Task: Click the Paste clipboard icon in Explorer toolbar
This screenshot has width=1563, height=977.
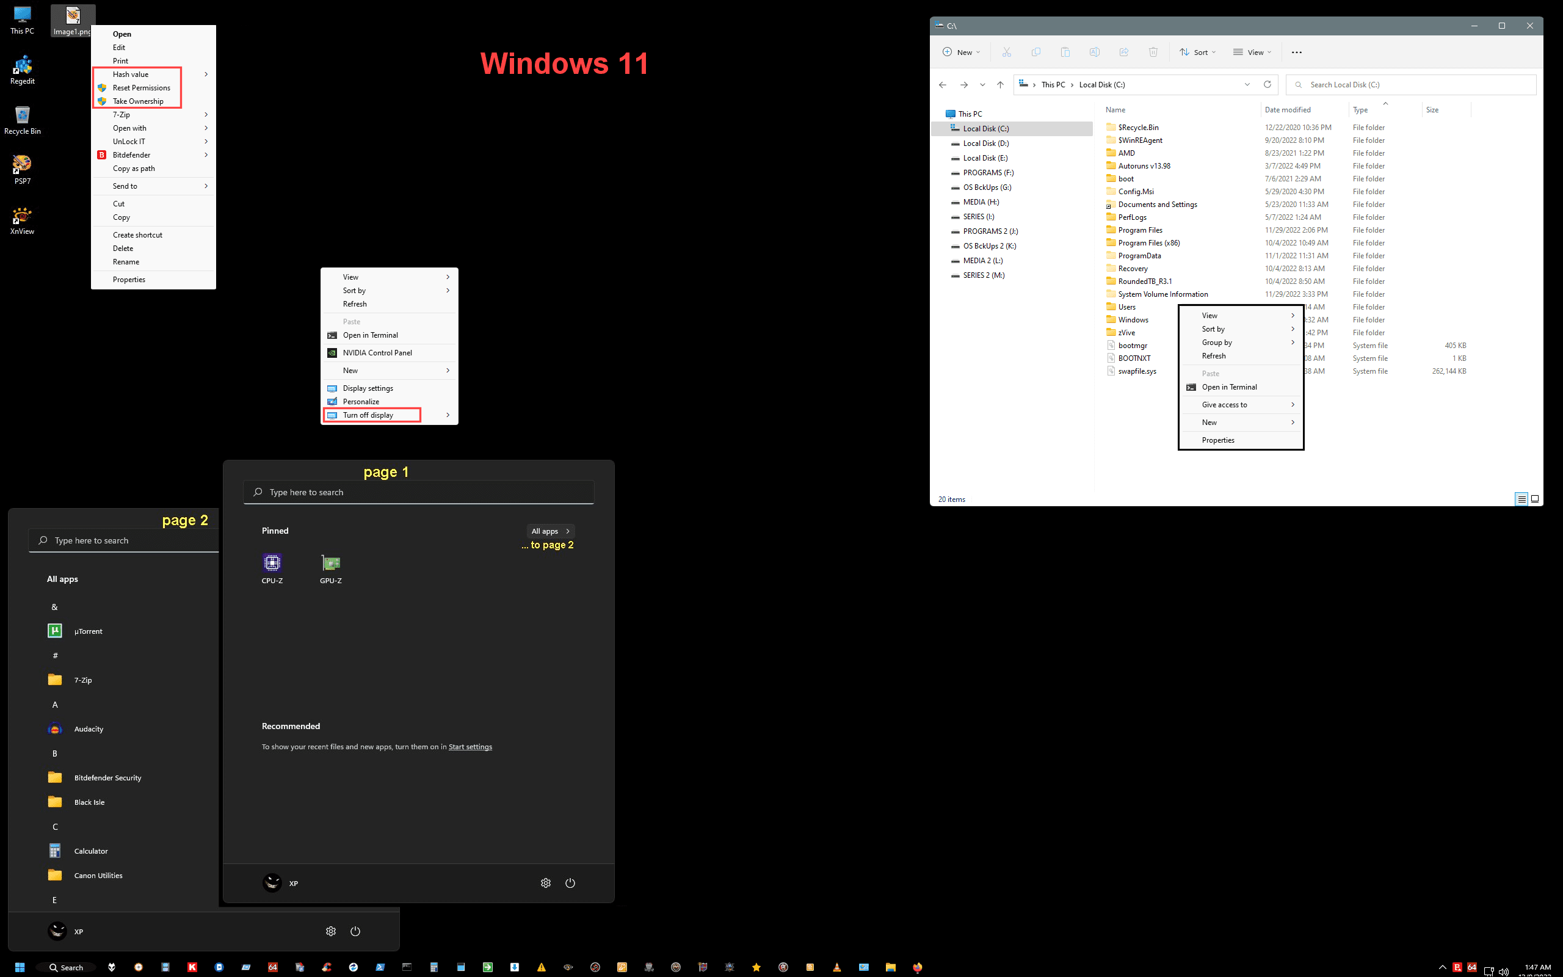Action: point(1065,53)
